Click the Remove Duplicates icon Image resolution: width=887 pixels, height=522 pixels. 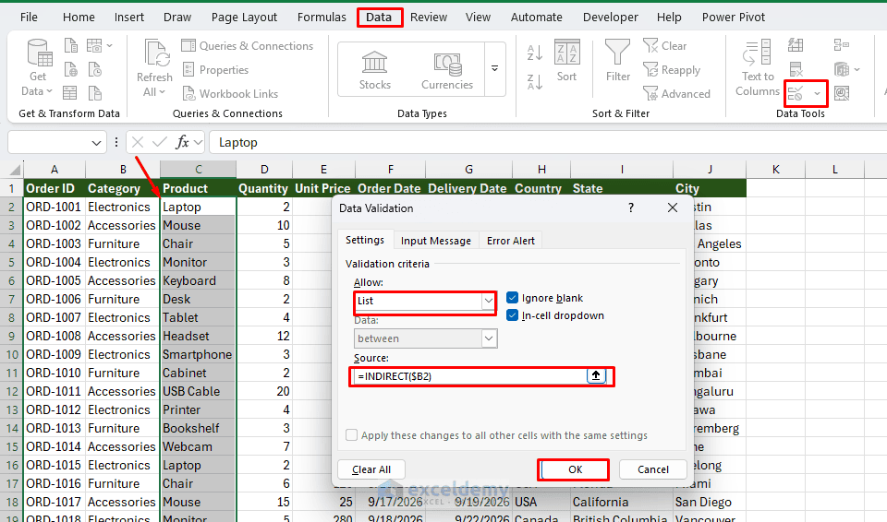(x=796, y=69)
